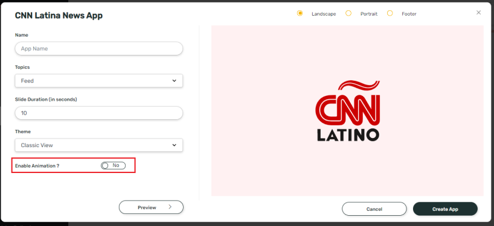Focus the App Name input field
Image resolution: width=494 pixels, height=226 pixels.
point(98,49)
